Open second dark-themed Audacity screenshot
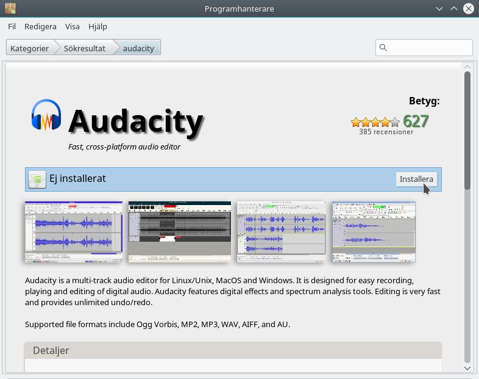 (180, 232)
